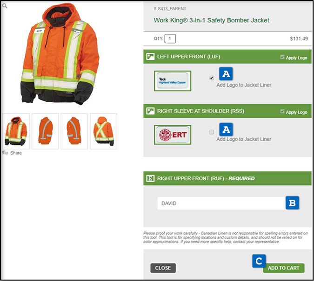Click the text icon in RUF header
The height and width of the screenshot is (281, 314).
point(150,178)
